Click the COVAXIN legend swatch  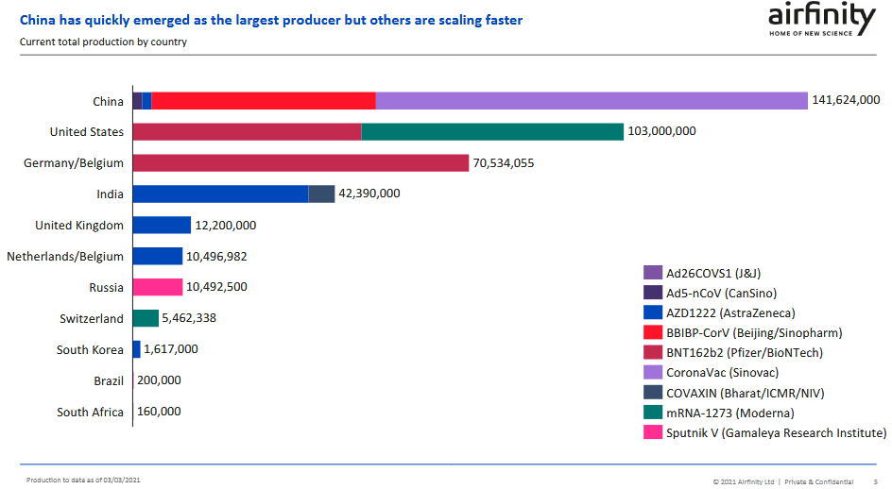(653, 393)
